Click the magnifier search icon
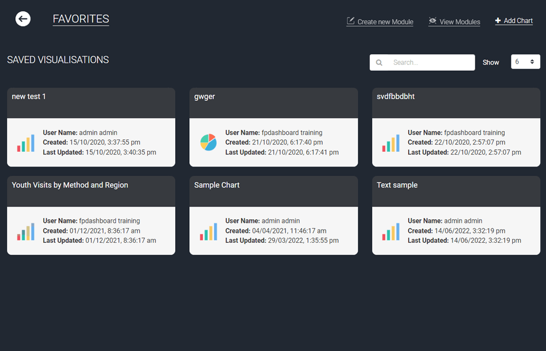The height and width of the screenshot is (351, 546). 379,63
